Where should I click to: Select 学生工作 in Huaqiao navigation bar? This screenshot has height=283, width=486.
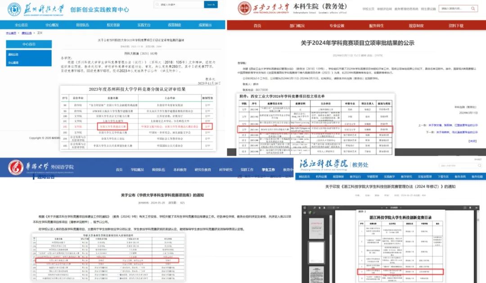click(x=268, y=170)
